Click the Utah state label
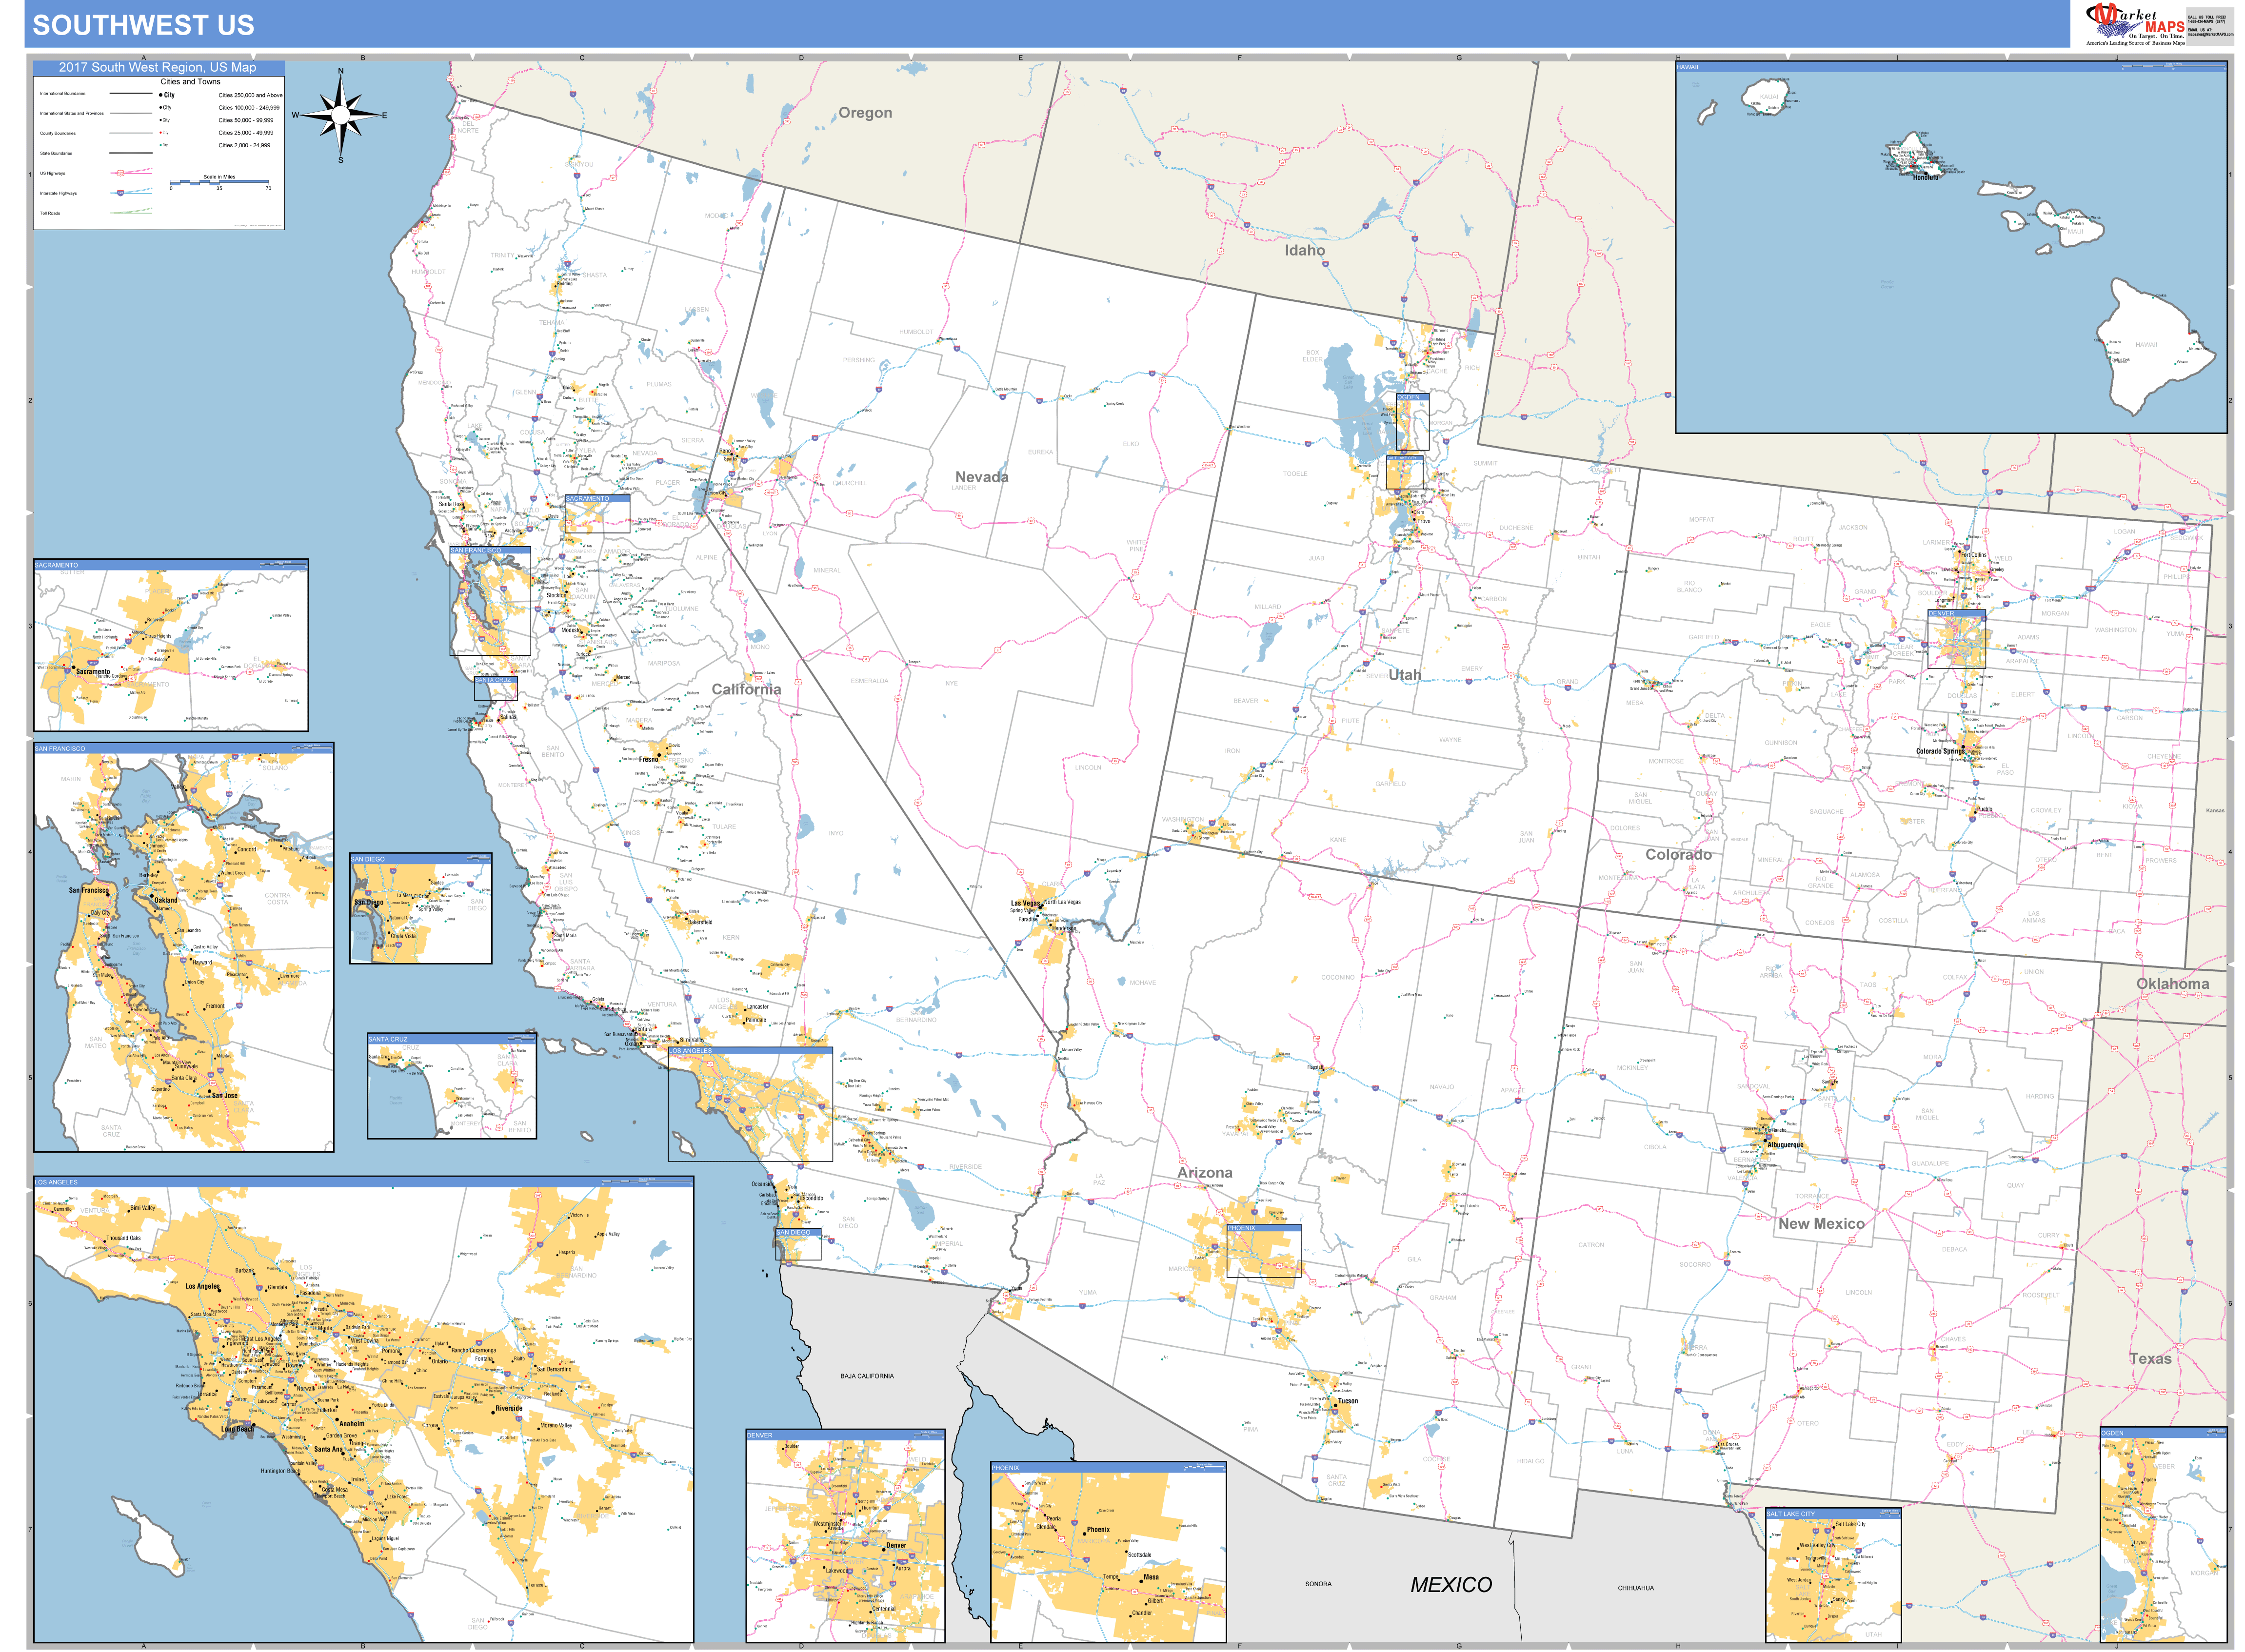2245x1652 pixels. (x=1404, y=675)
